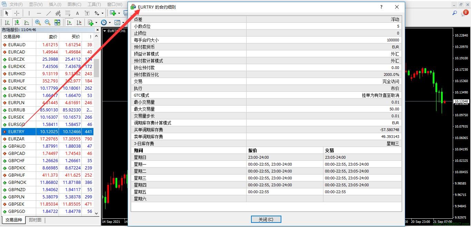Open the 文件(F) menu

click(16, 4)
